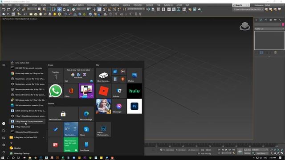
Task: Activate the Select and Uniform Scale tool
Action: click(69, 9)
